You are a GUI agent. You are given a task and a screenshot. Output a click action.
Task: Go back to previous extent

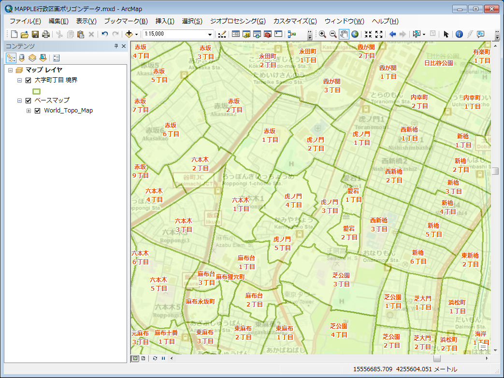coord(392,34)
